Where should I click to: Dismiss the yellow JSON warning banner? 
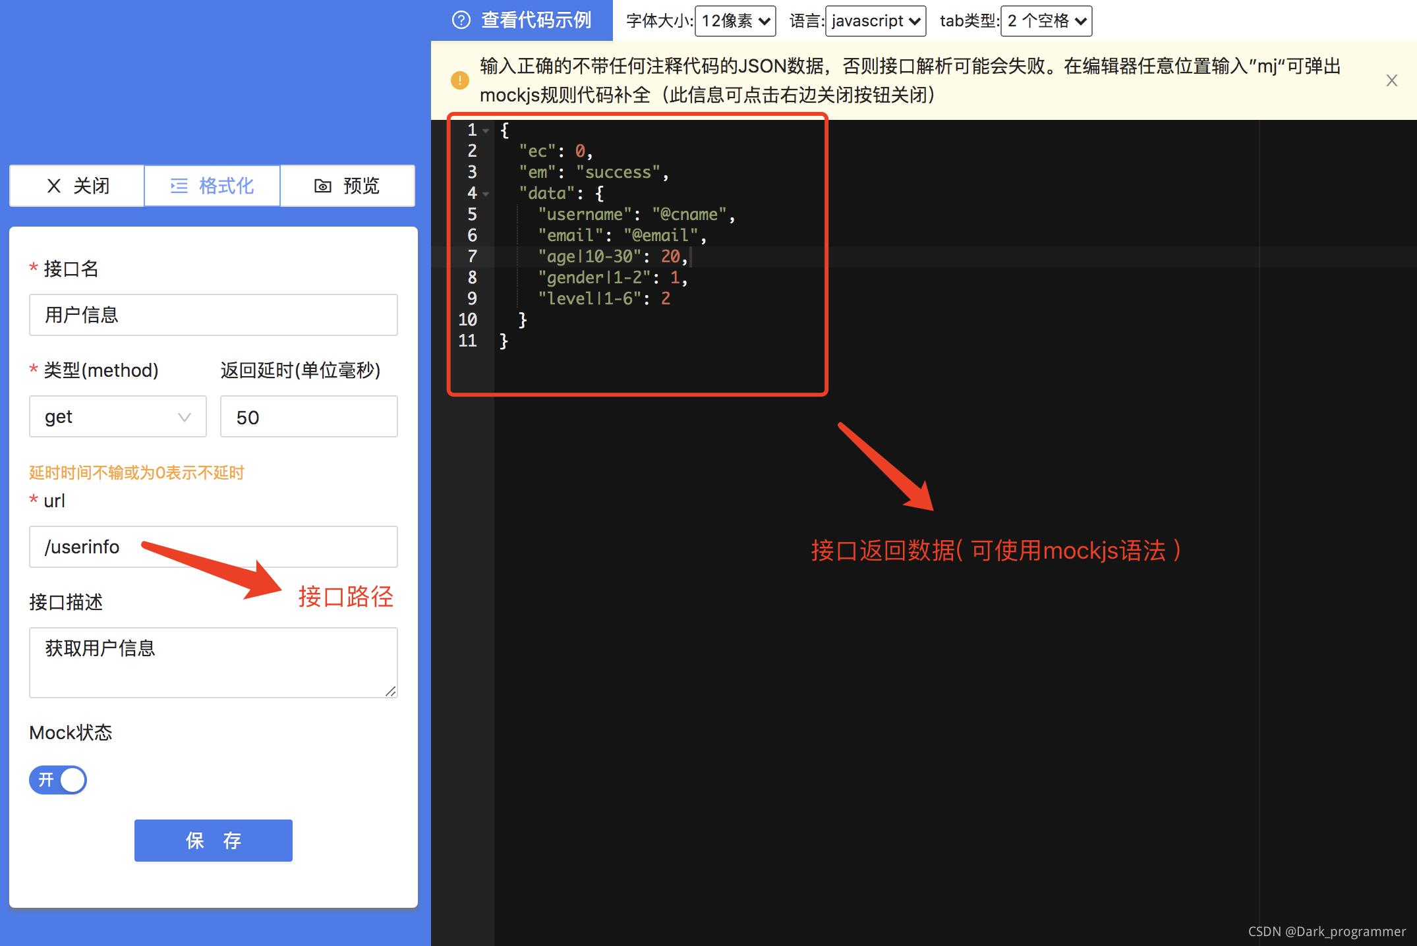[1391, 80]
